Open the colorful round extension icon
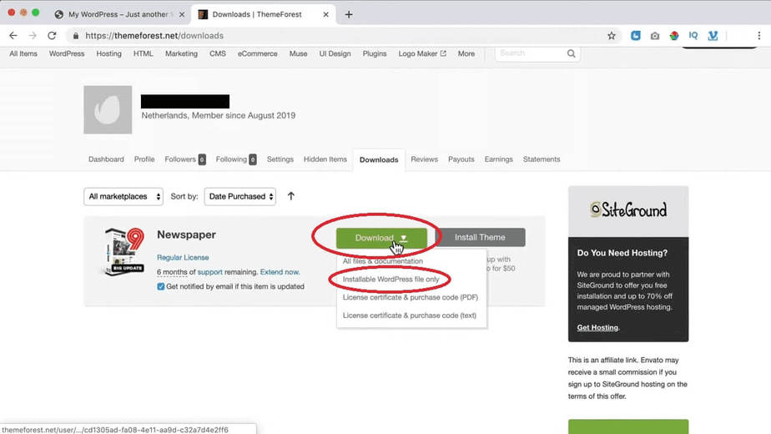 (674, 35)
